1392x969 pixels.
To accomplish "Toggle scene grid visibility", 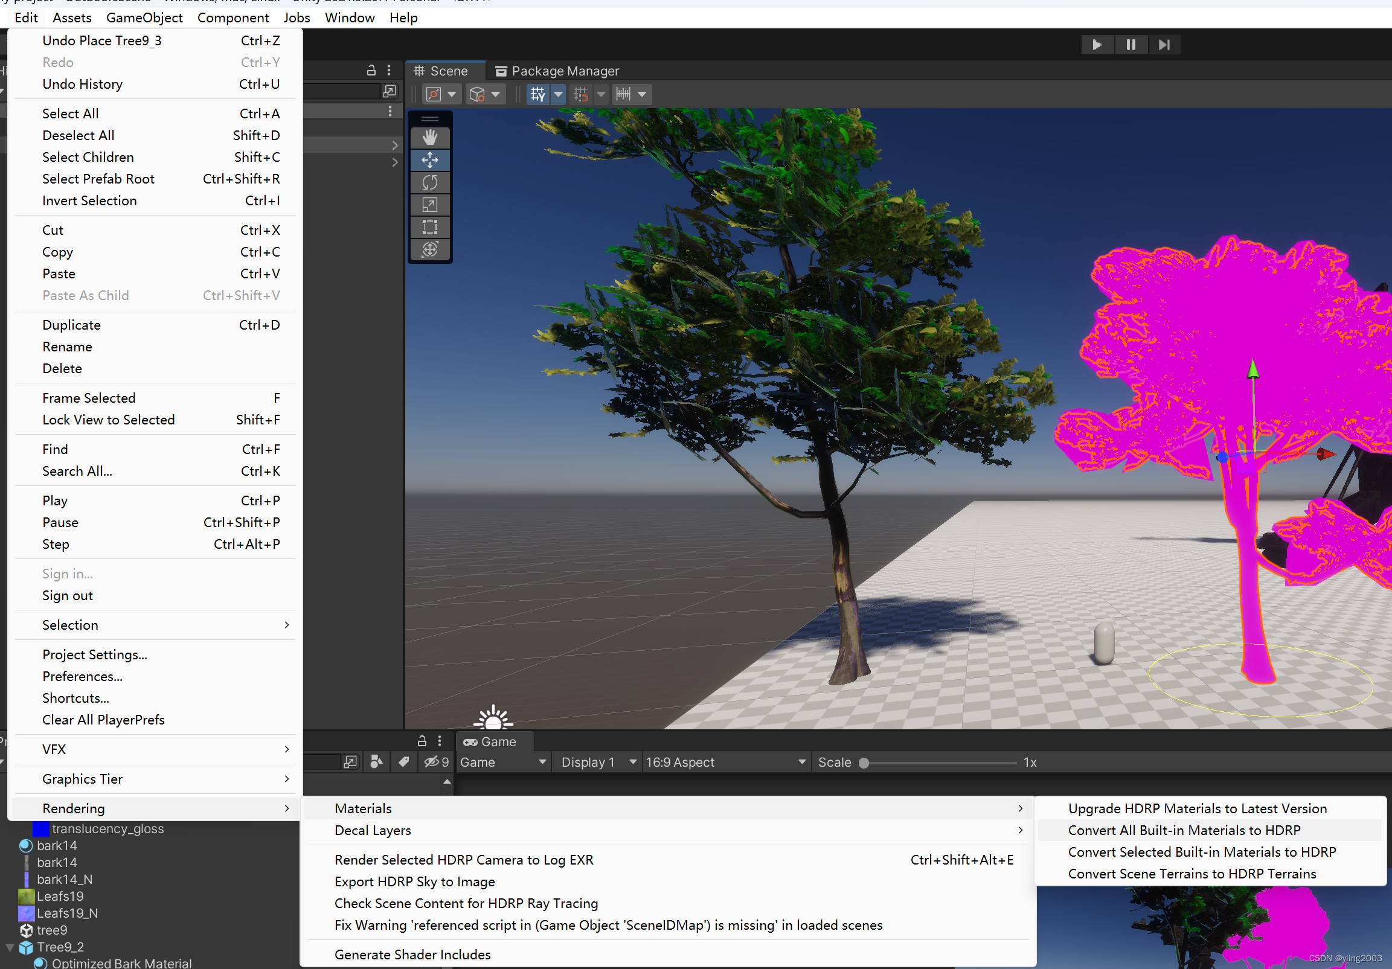I will coord(537,94).
